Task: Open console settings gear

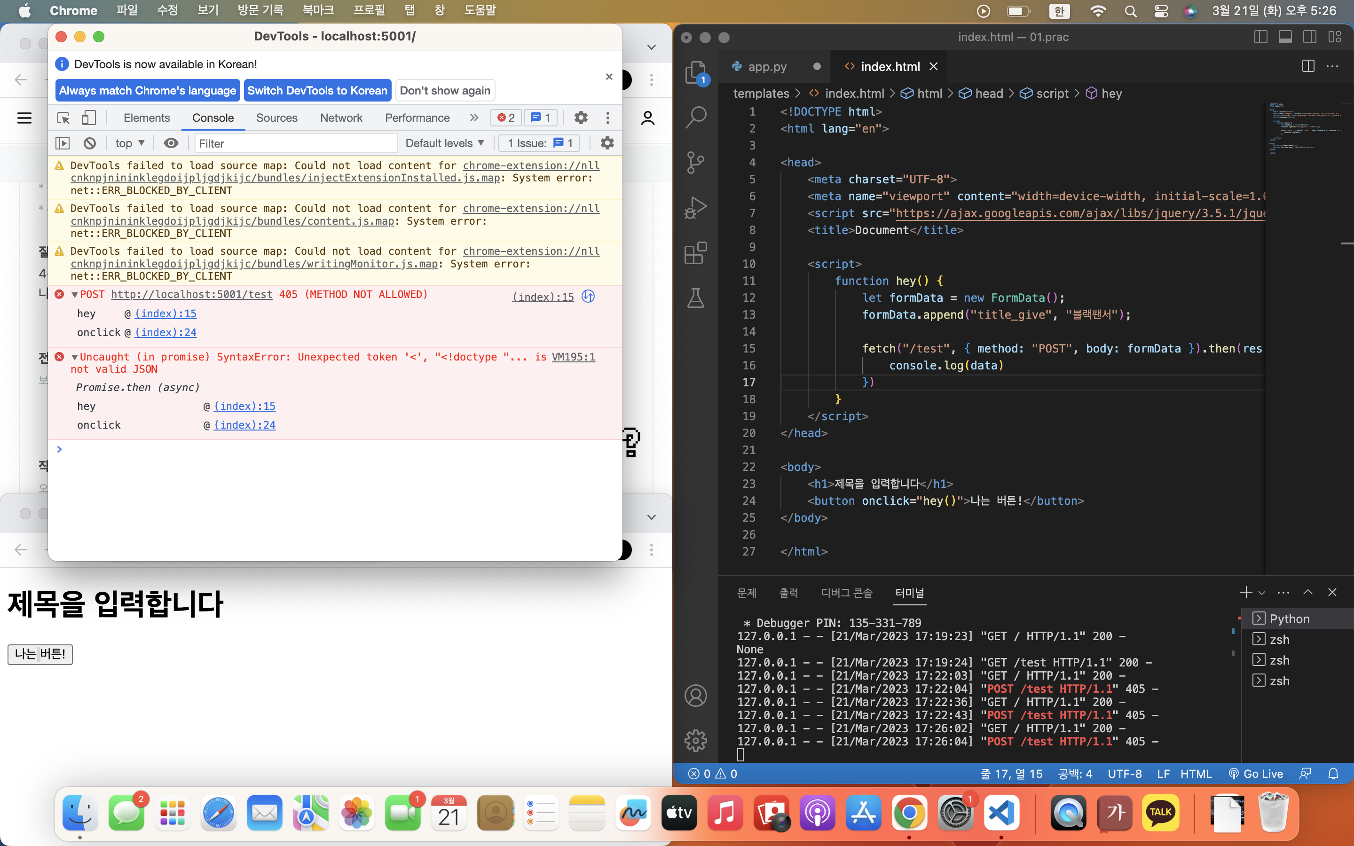Action: click(x=607, y=143)
